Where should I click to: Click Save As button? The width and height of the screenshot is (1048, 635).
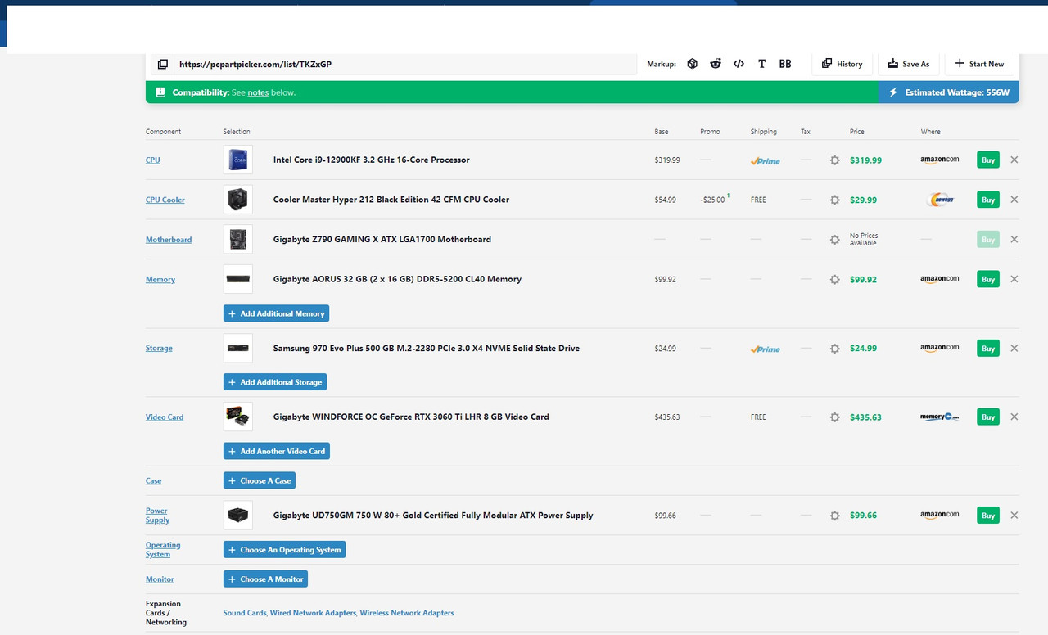(x=909, y=64)
